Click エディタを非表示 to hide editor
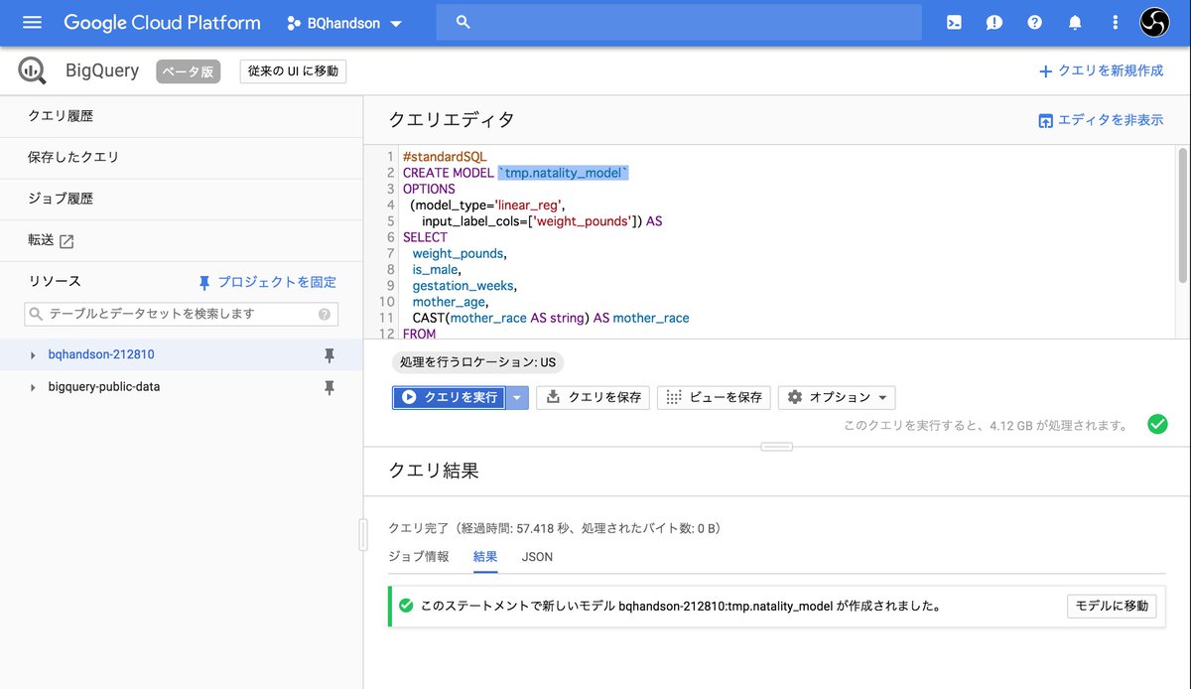 [1101, 120]
